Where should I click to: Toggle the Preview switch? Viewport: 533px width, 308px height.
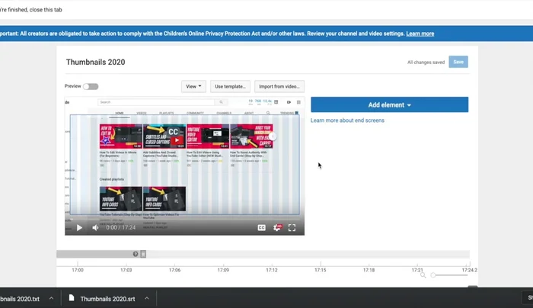pyautogui.click(x=91, y=86)
